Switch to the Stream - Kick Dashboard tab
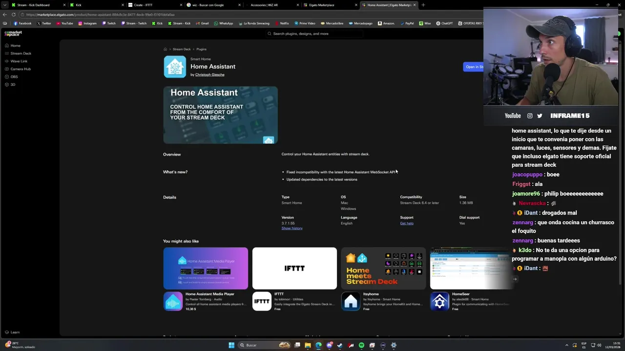 [x=39, y=5]
